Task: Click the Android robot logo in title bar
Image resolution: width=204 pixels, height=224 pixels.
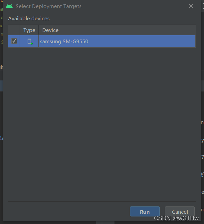Action: (9, 6)
